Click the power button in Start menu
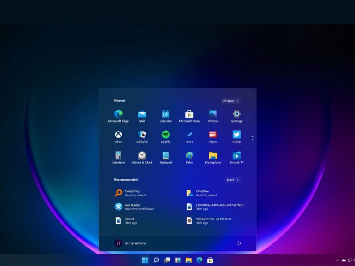Image resolution: width=355 pixels, height=266 pixels. (x=239, y=243)
